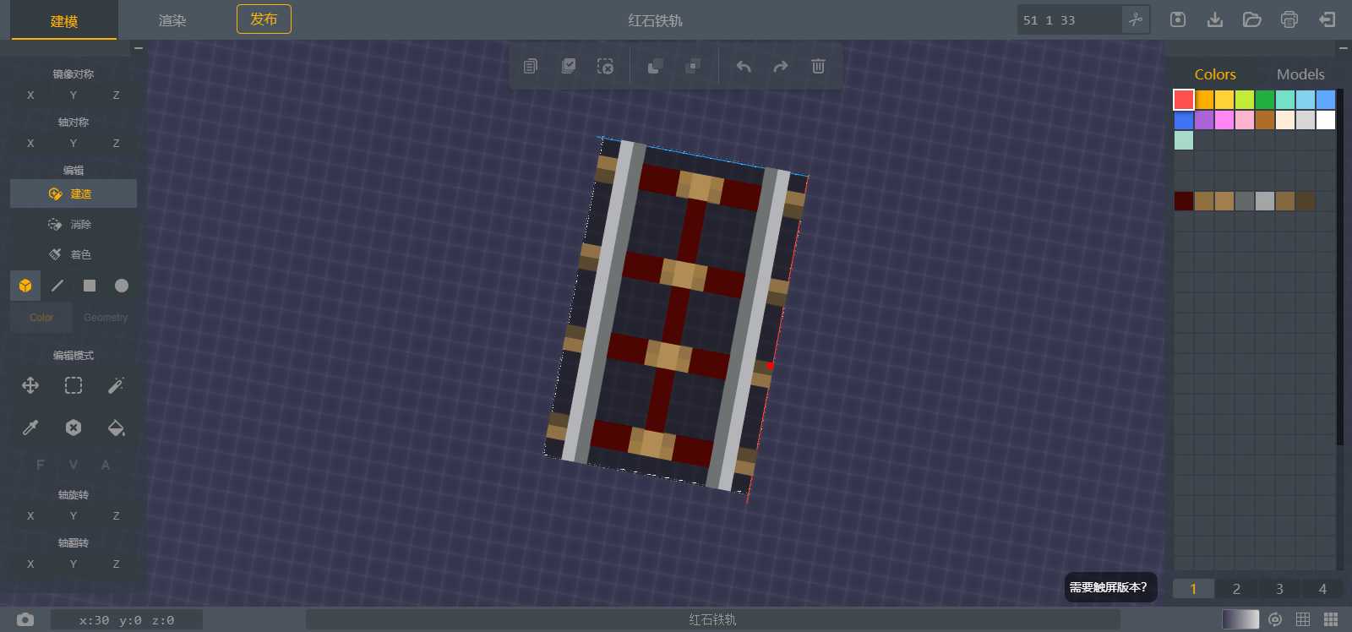Click the exit arrow icon
This screenshot has height=632, width=1352.
pyautogui.click(x=1327, y=19)
